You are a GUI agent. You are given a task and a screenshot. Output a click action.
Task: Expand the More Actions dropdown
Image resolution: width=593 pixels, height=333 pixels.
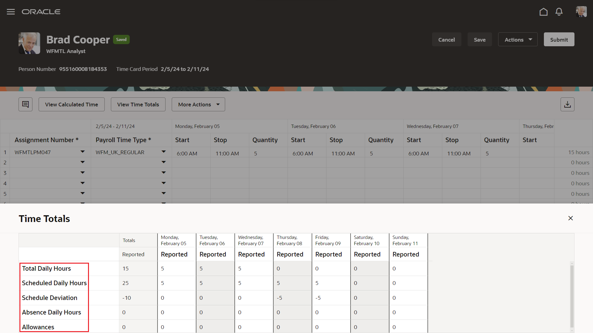point(198,105)
